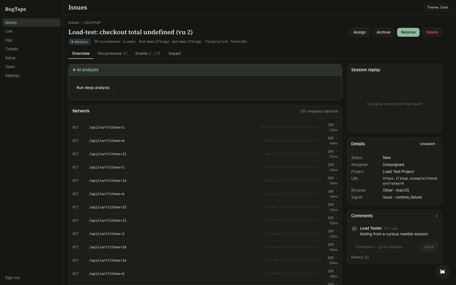Click the "Other · macOS" browser value

(x=396, y=190)
